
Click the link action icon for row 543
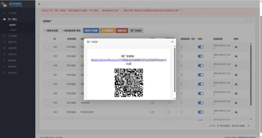pyautogui.click(x=236, y=47)
